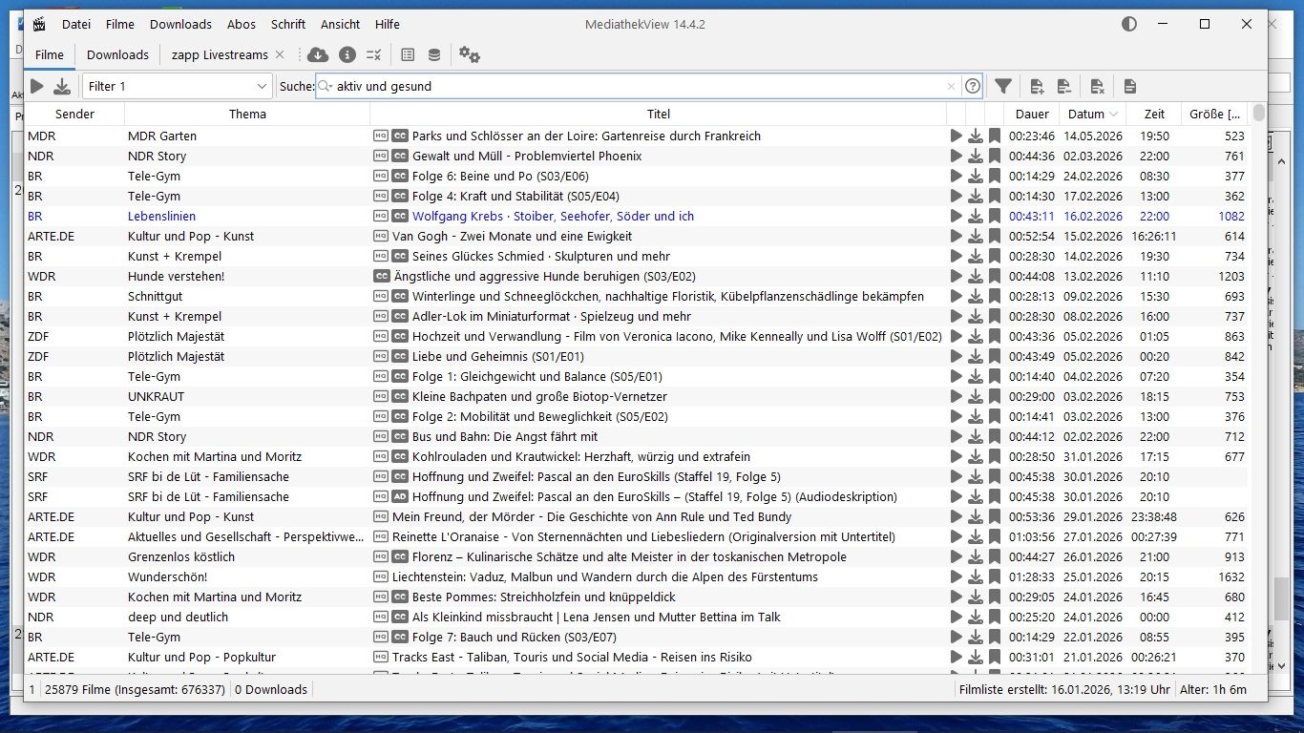
Task: Download the Van Gogh film via row icon
Action: [x=976, y=236]
